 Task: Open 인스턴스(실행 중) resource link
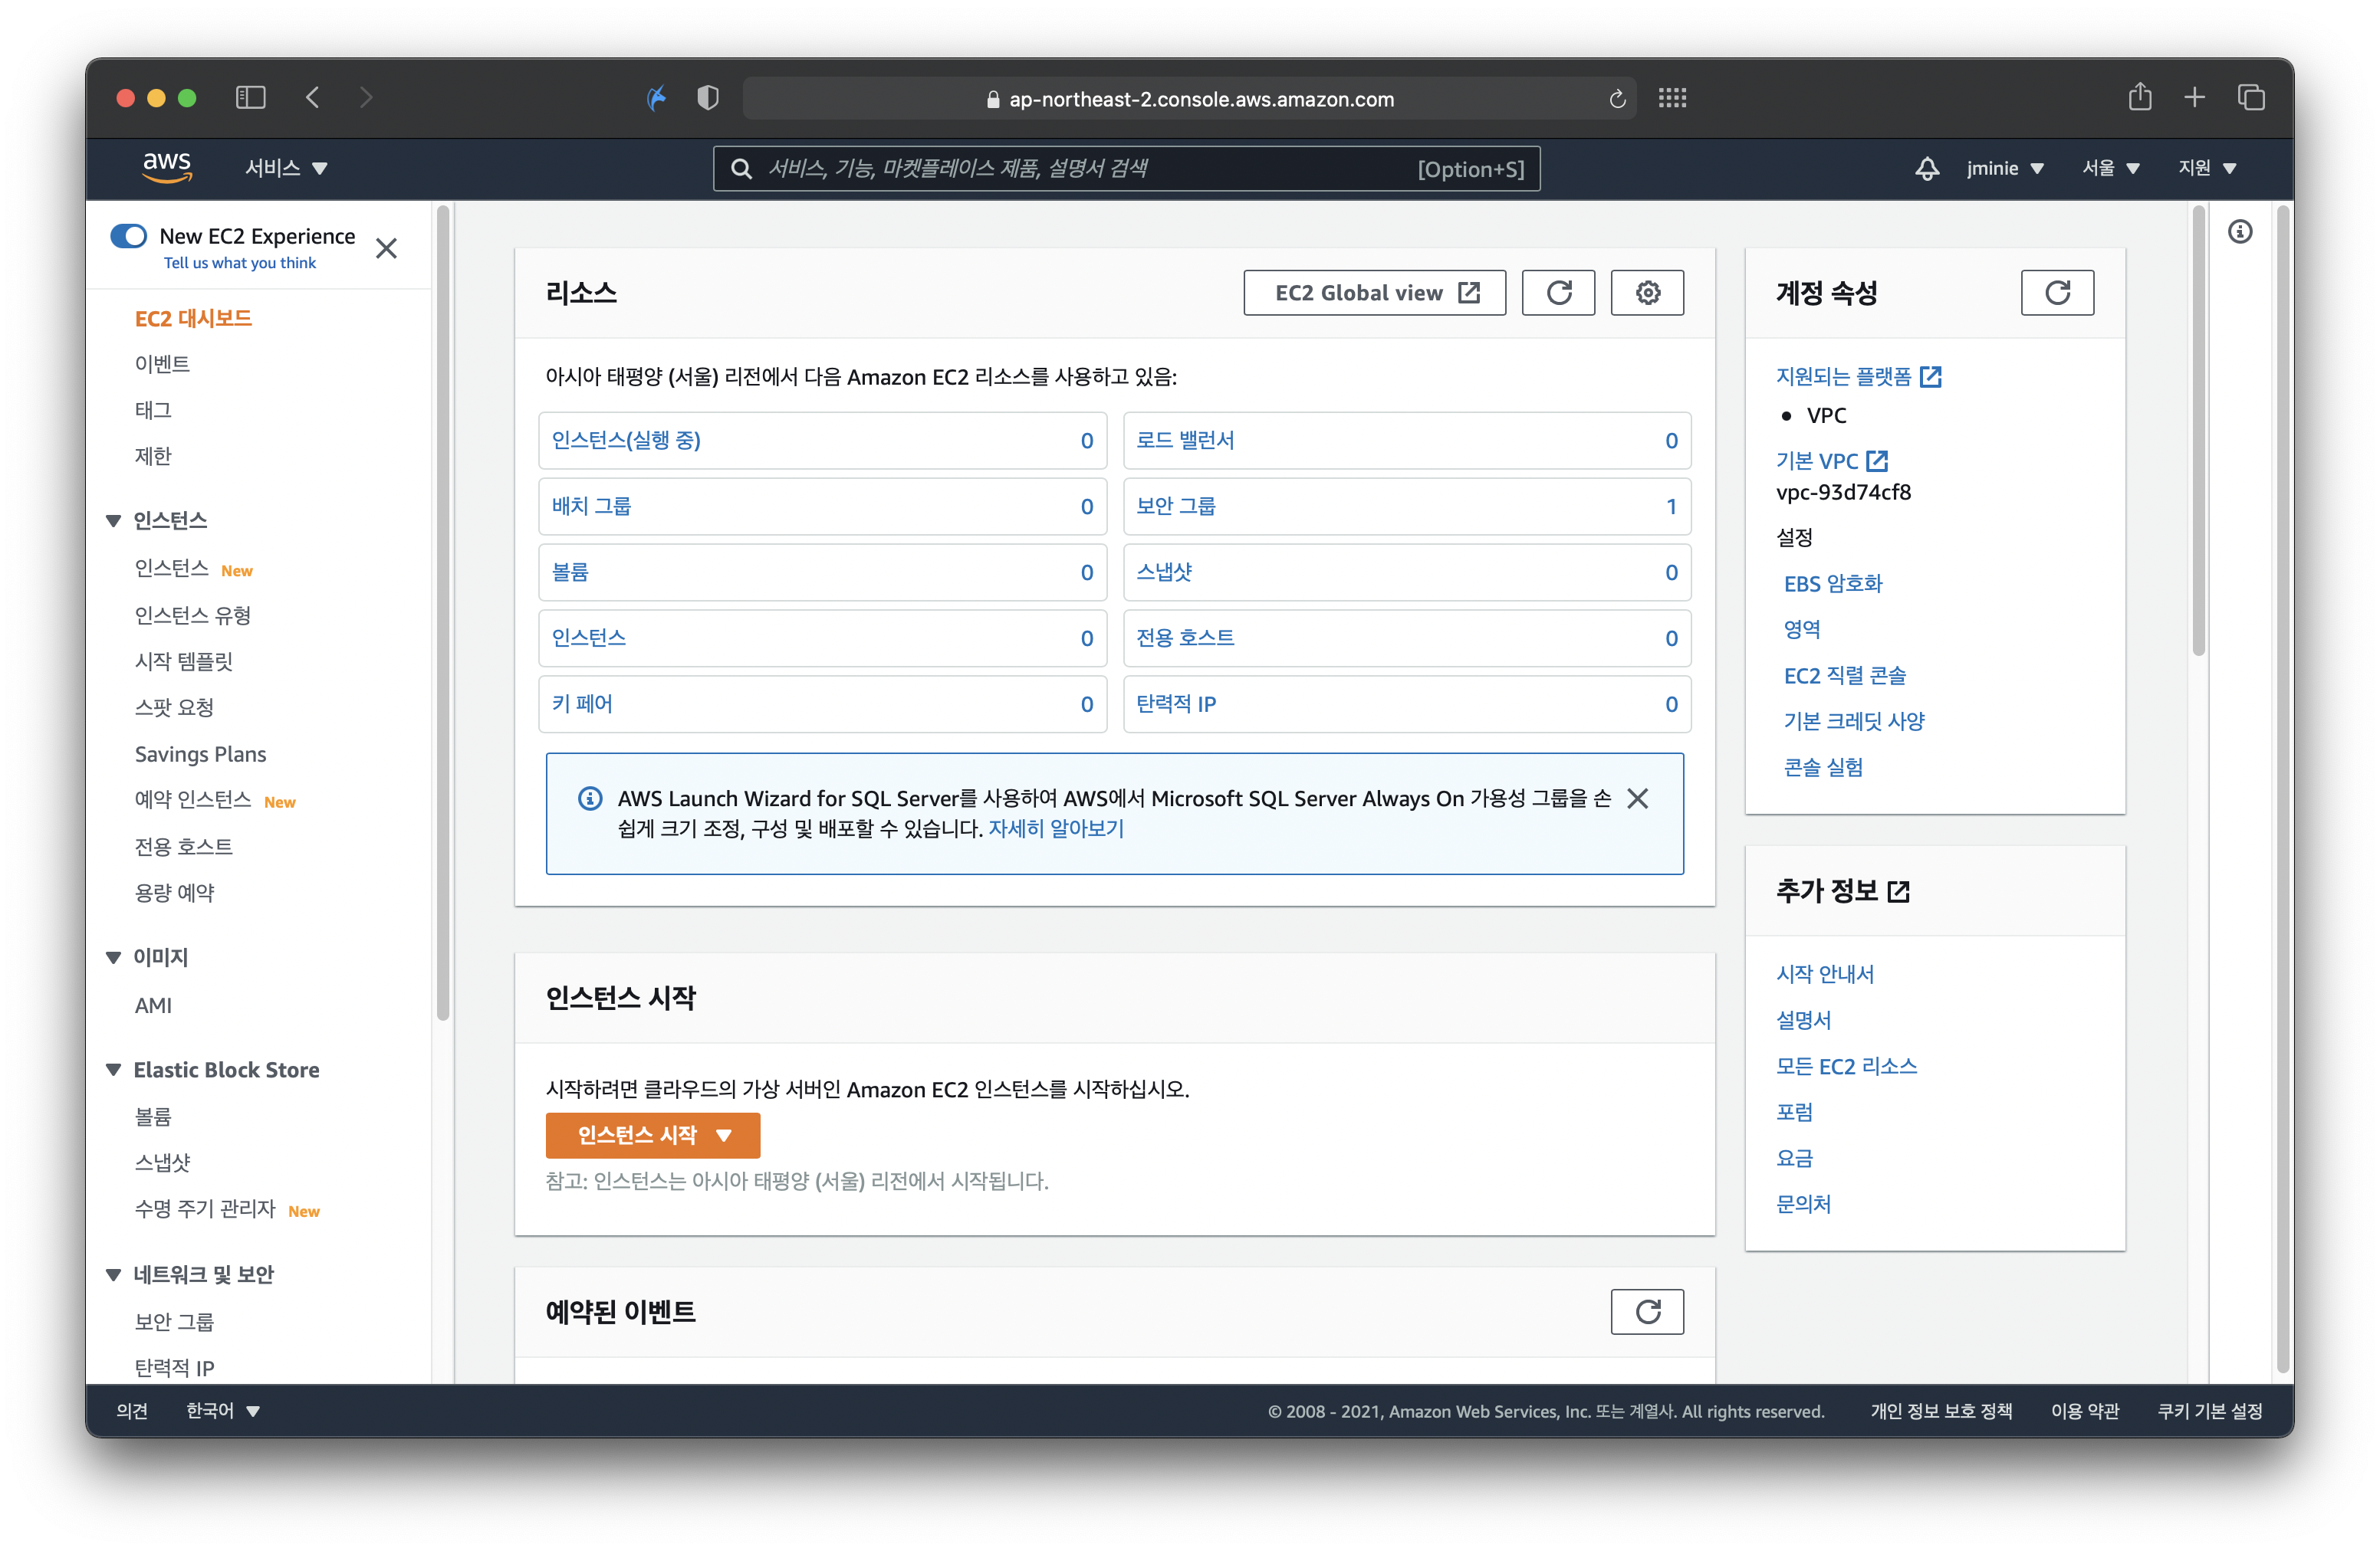[x=626, y=440]
